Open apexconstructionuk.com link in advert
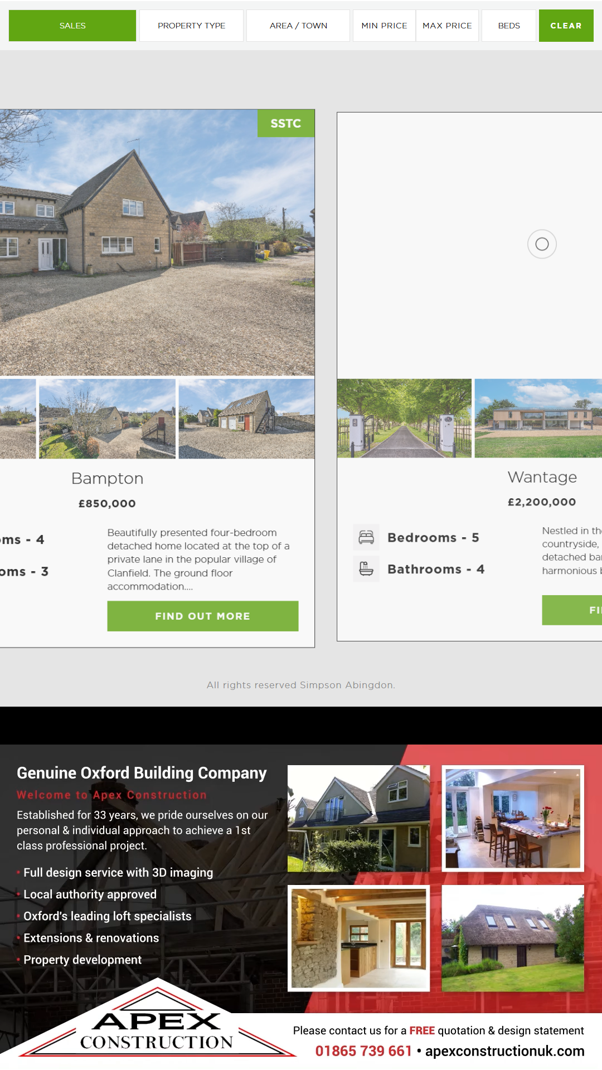Screen dimensions: 602x1070 (x=505, y=1051)
